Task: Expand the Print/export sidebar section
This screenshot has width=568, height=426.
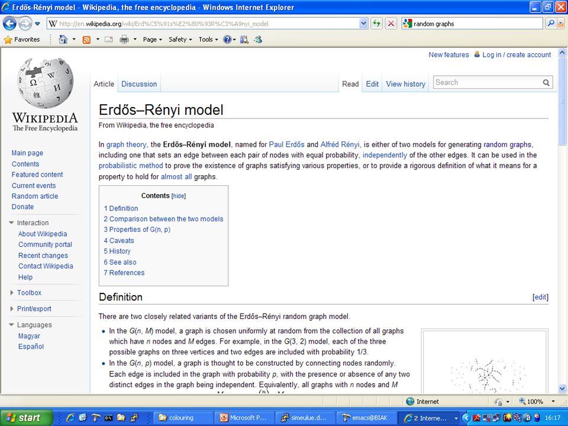Action: [12, 309]
